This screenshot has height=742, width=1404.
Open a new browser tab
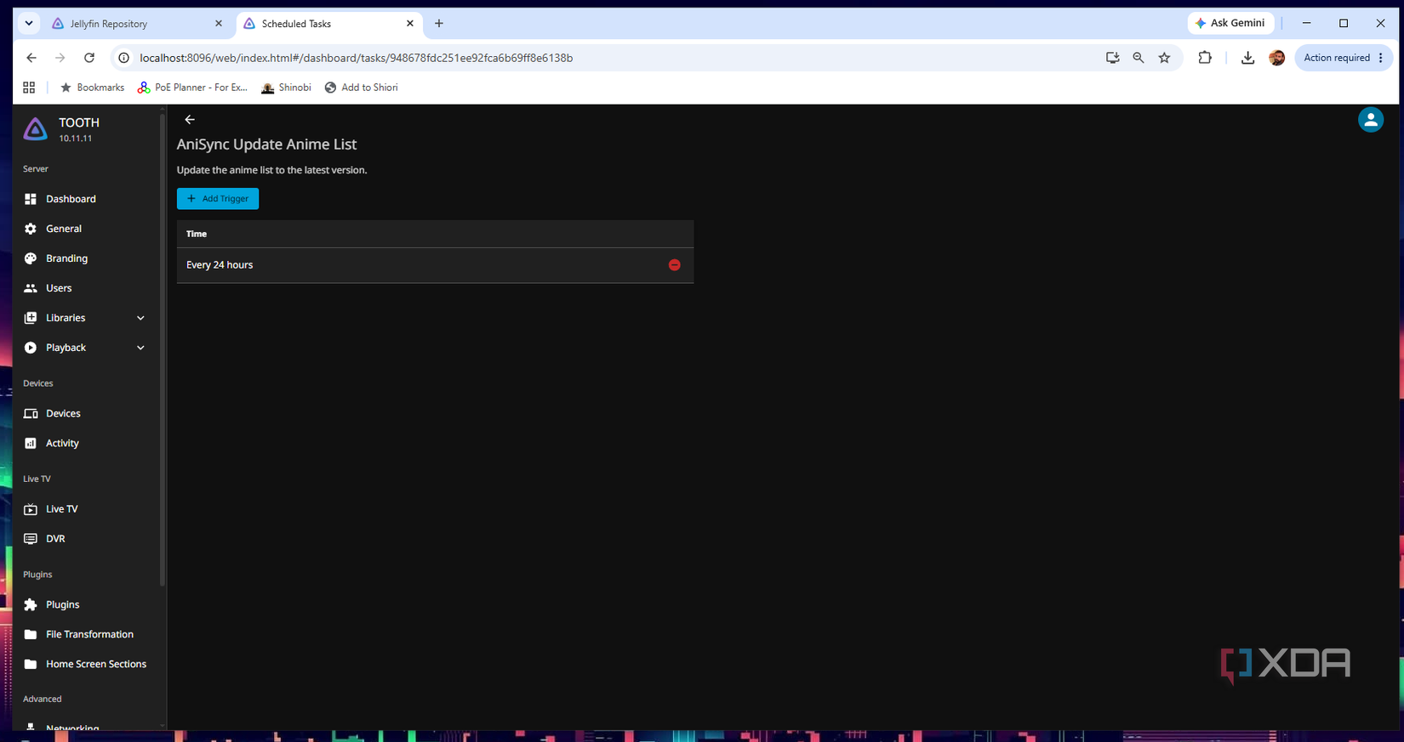pos(439,24)
